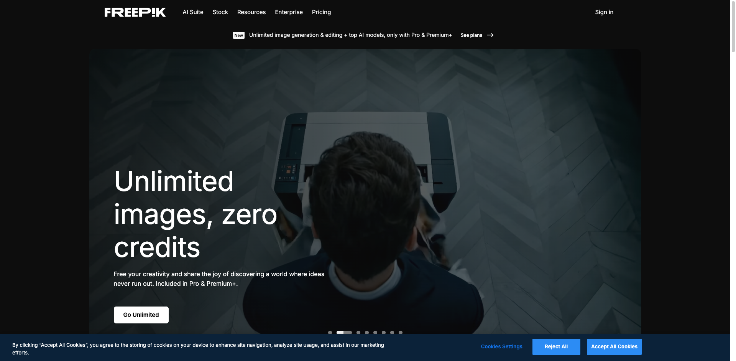Open the Resources dropdown menu

point(251,12)
